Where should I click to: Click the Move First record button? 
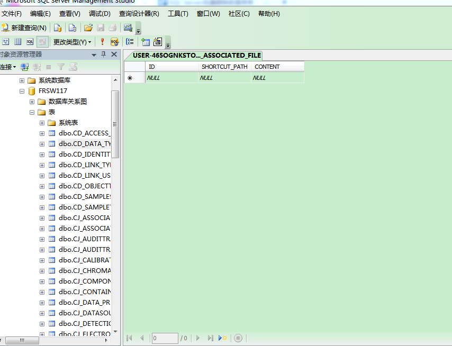click(x=130, y=338)
